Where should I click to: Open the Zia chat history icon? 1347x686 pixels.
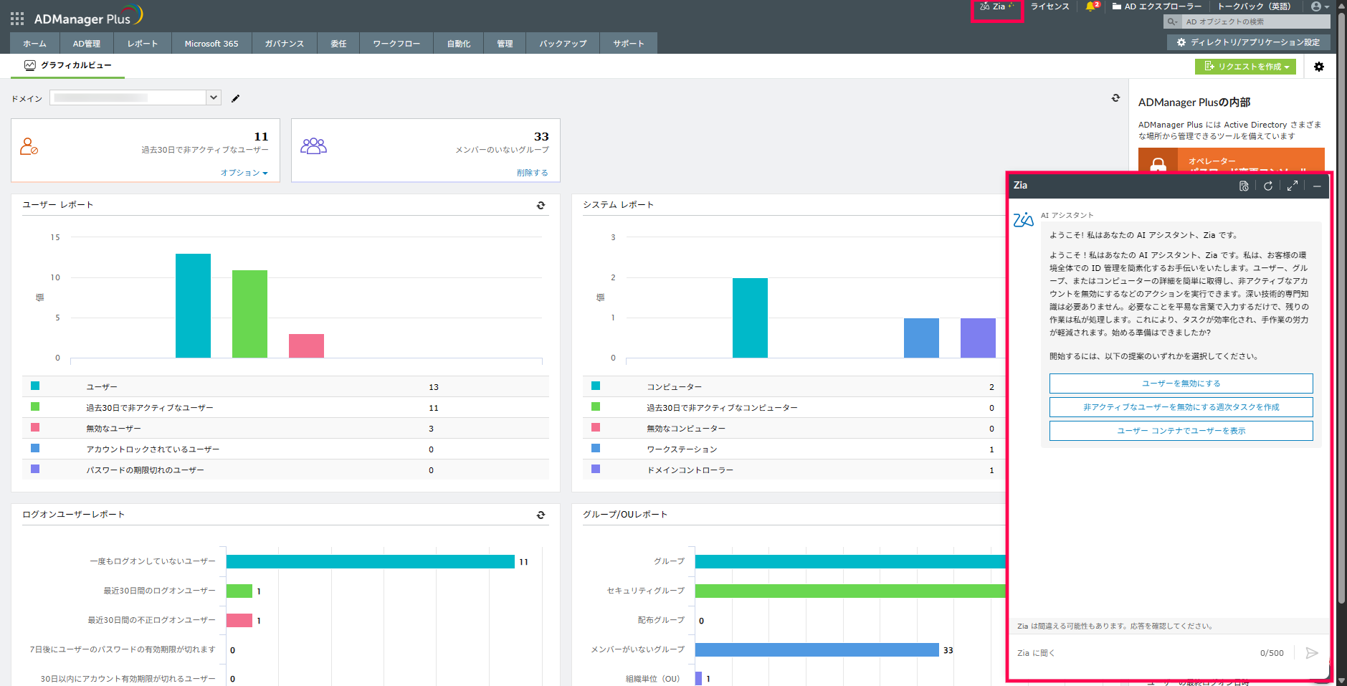pyautogui.click(x=1244, y=186)
